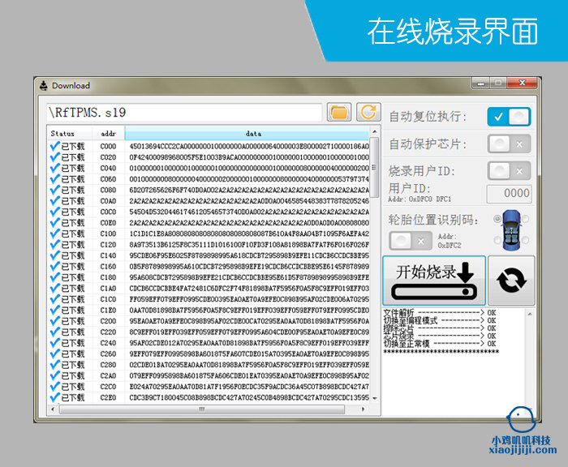
Task: Click the checkmark icon on row C100
Action: (x=55, y=233)
